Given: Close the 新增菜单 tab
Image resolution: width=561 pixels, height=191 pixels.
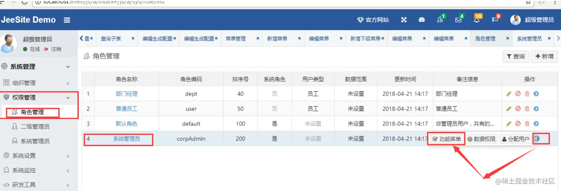Looking at the screenshot, I should [299, 38].
